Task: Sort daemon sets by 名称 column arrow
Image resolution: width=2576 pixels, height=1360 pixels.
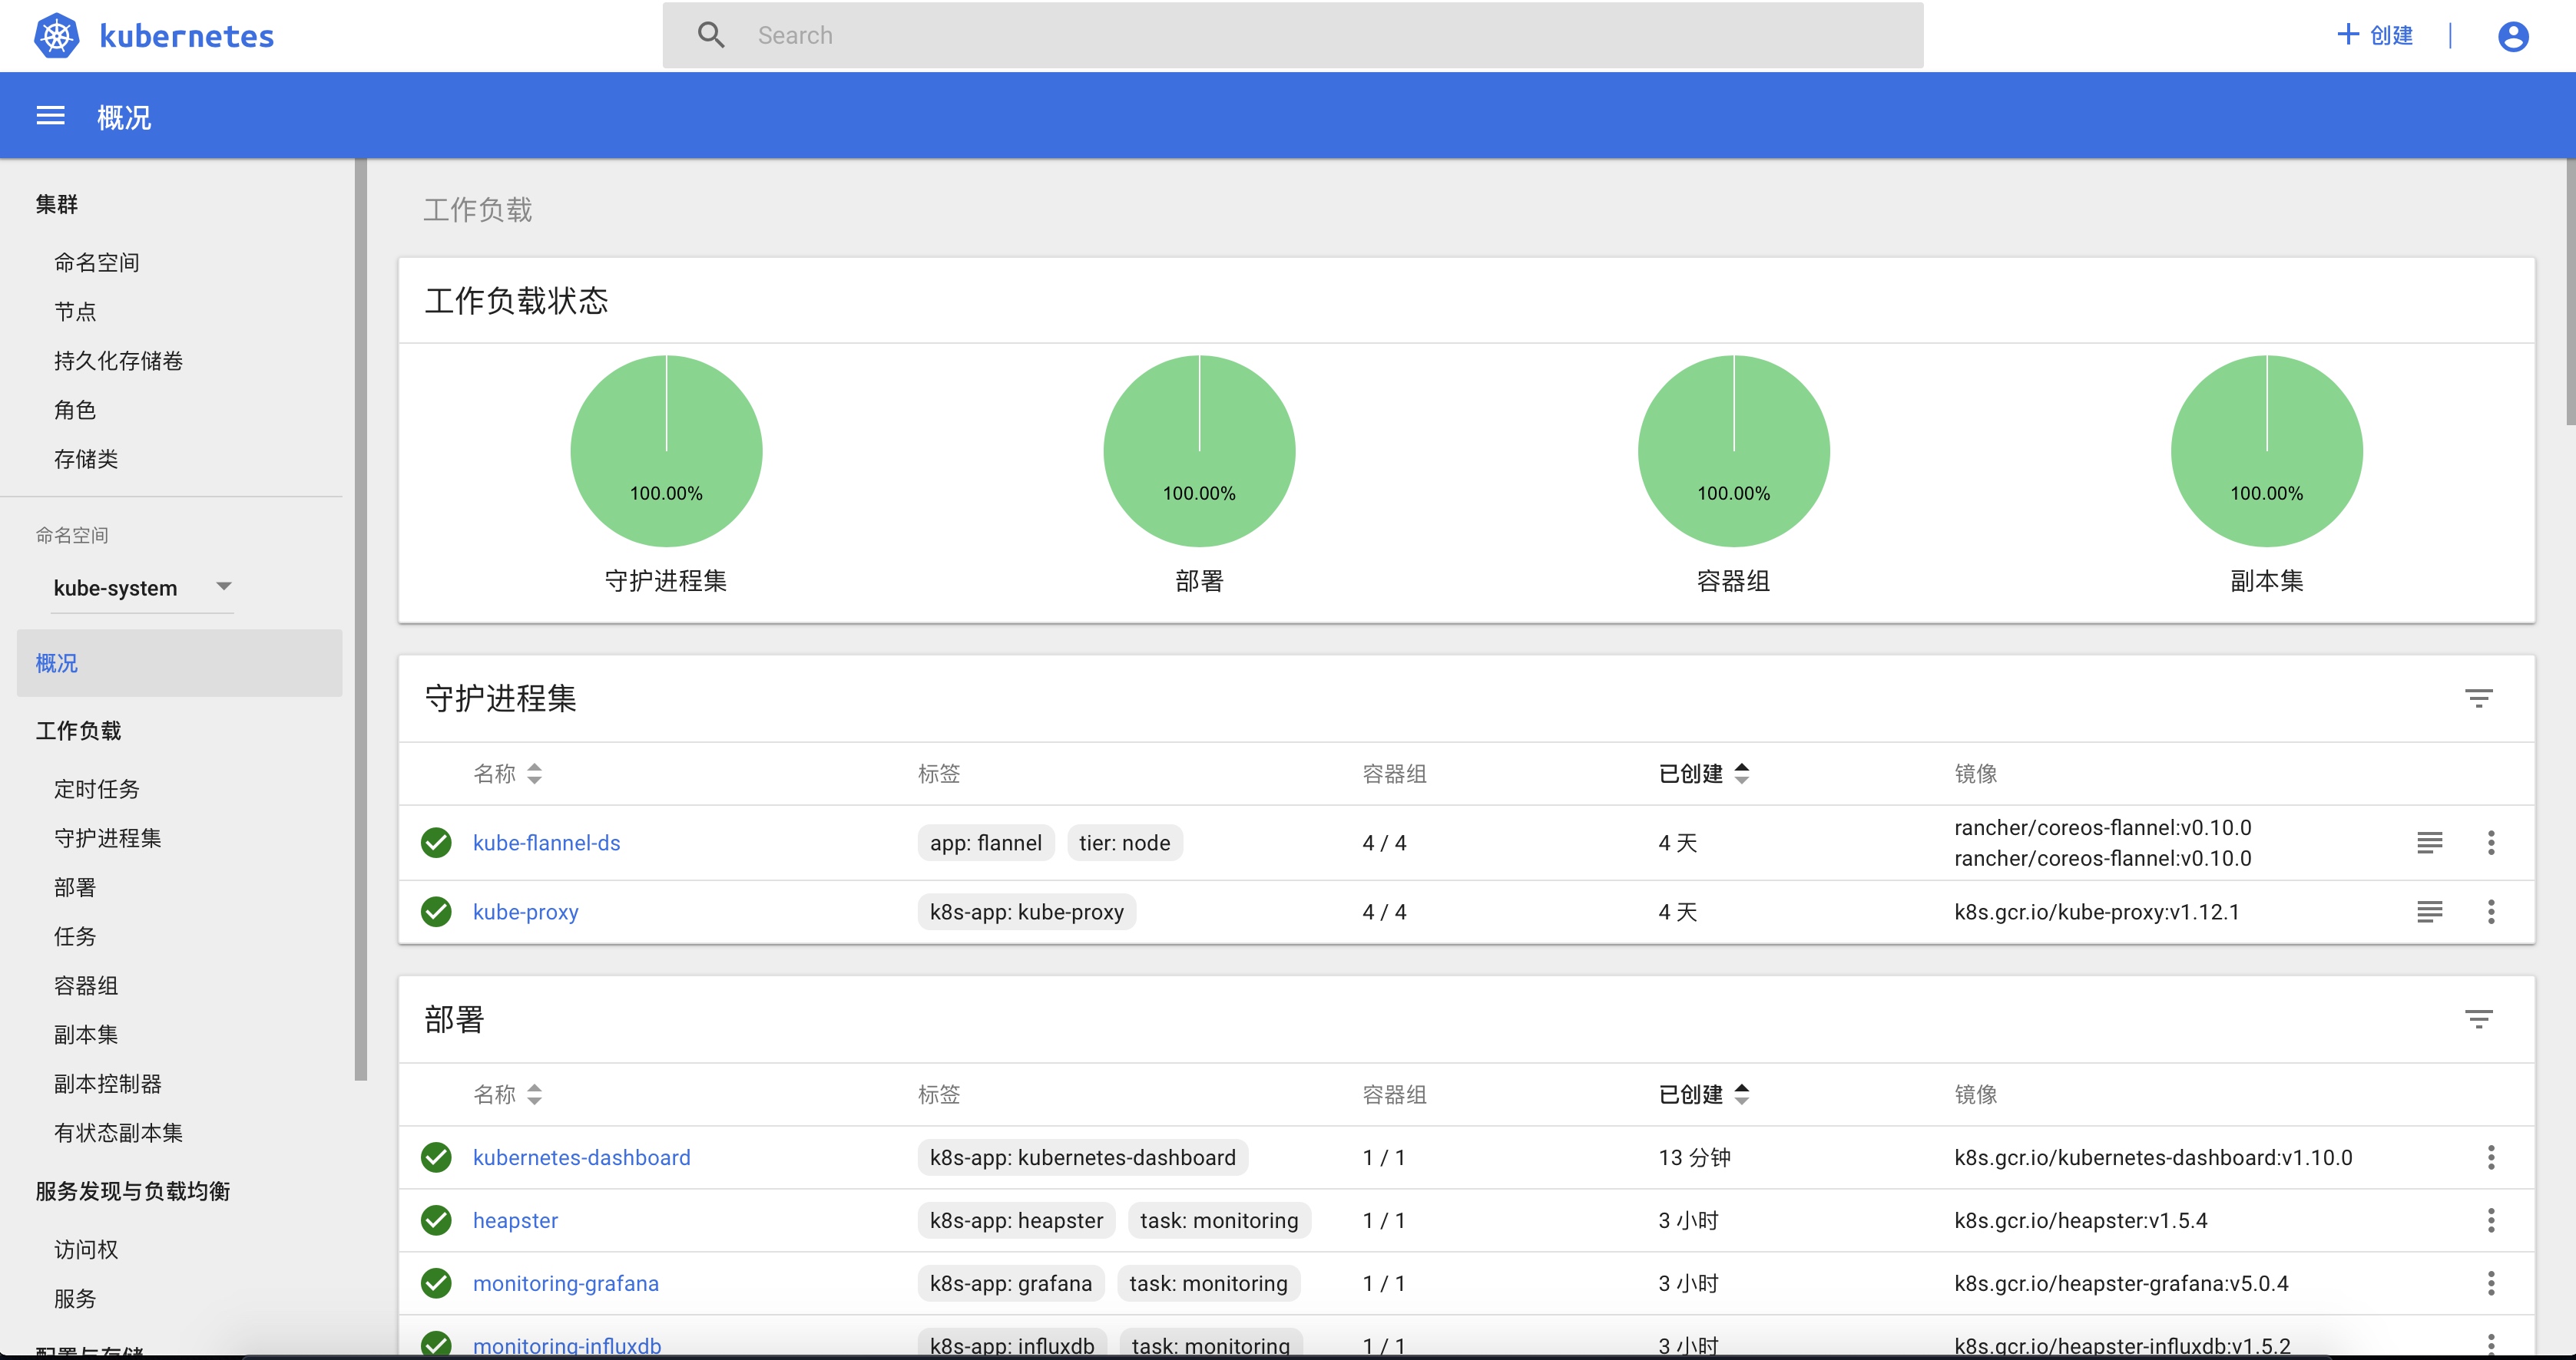Action: coord(534,774)
